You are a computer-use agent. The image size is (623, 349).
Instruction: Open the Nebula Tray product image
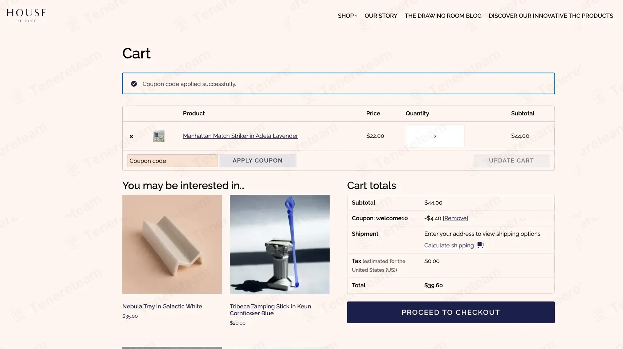click(x=172, y=245)
